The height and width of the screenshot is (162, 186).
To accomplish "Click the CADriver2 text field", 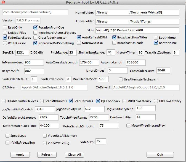I will tap(146, 88).
